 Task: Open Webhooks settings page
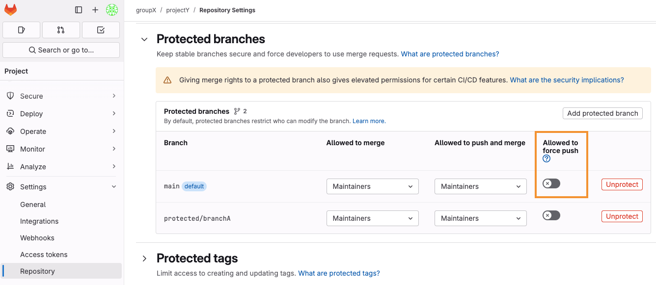tap(37, 238)
